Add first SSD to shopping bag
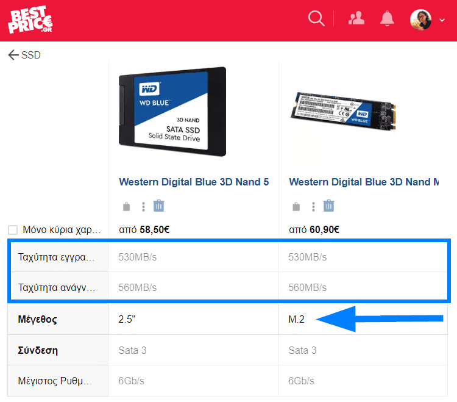 point(126,207)
